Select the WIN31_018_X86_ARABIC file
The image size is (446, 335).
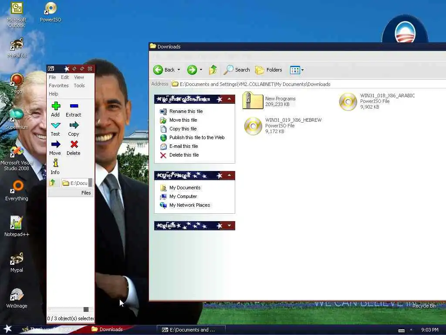377,101
